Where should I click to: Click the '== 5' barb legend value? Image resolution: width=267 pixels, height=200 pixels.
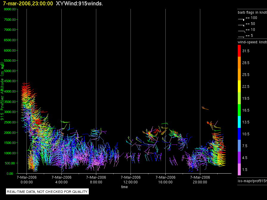249,36
